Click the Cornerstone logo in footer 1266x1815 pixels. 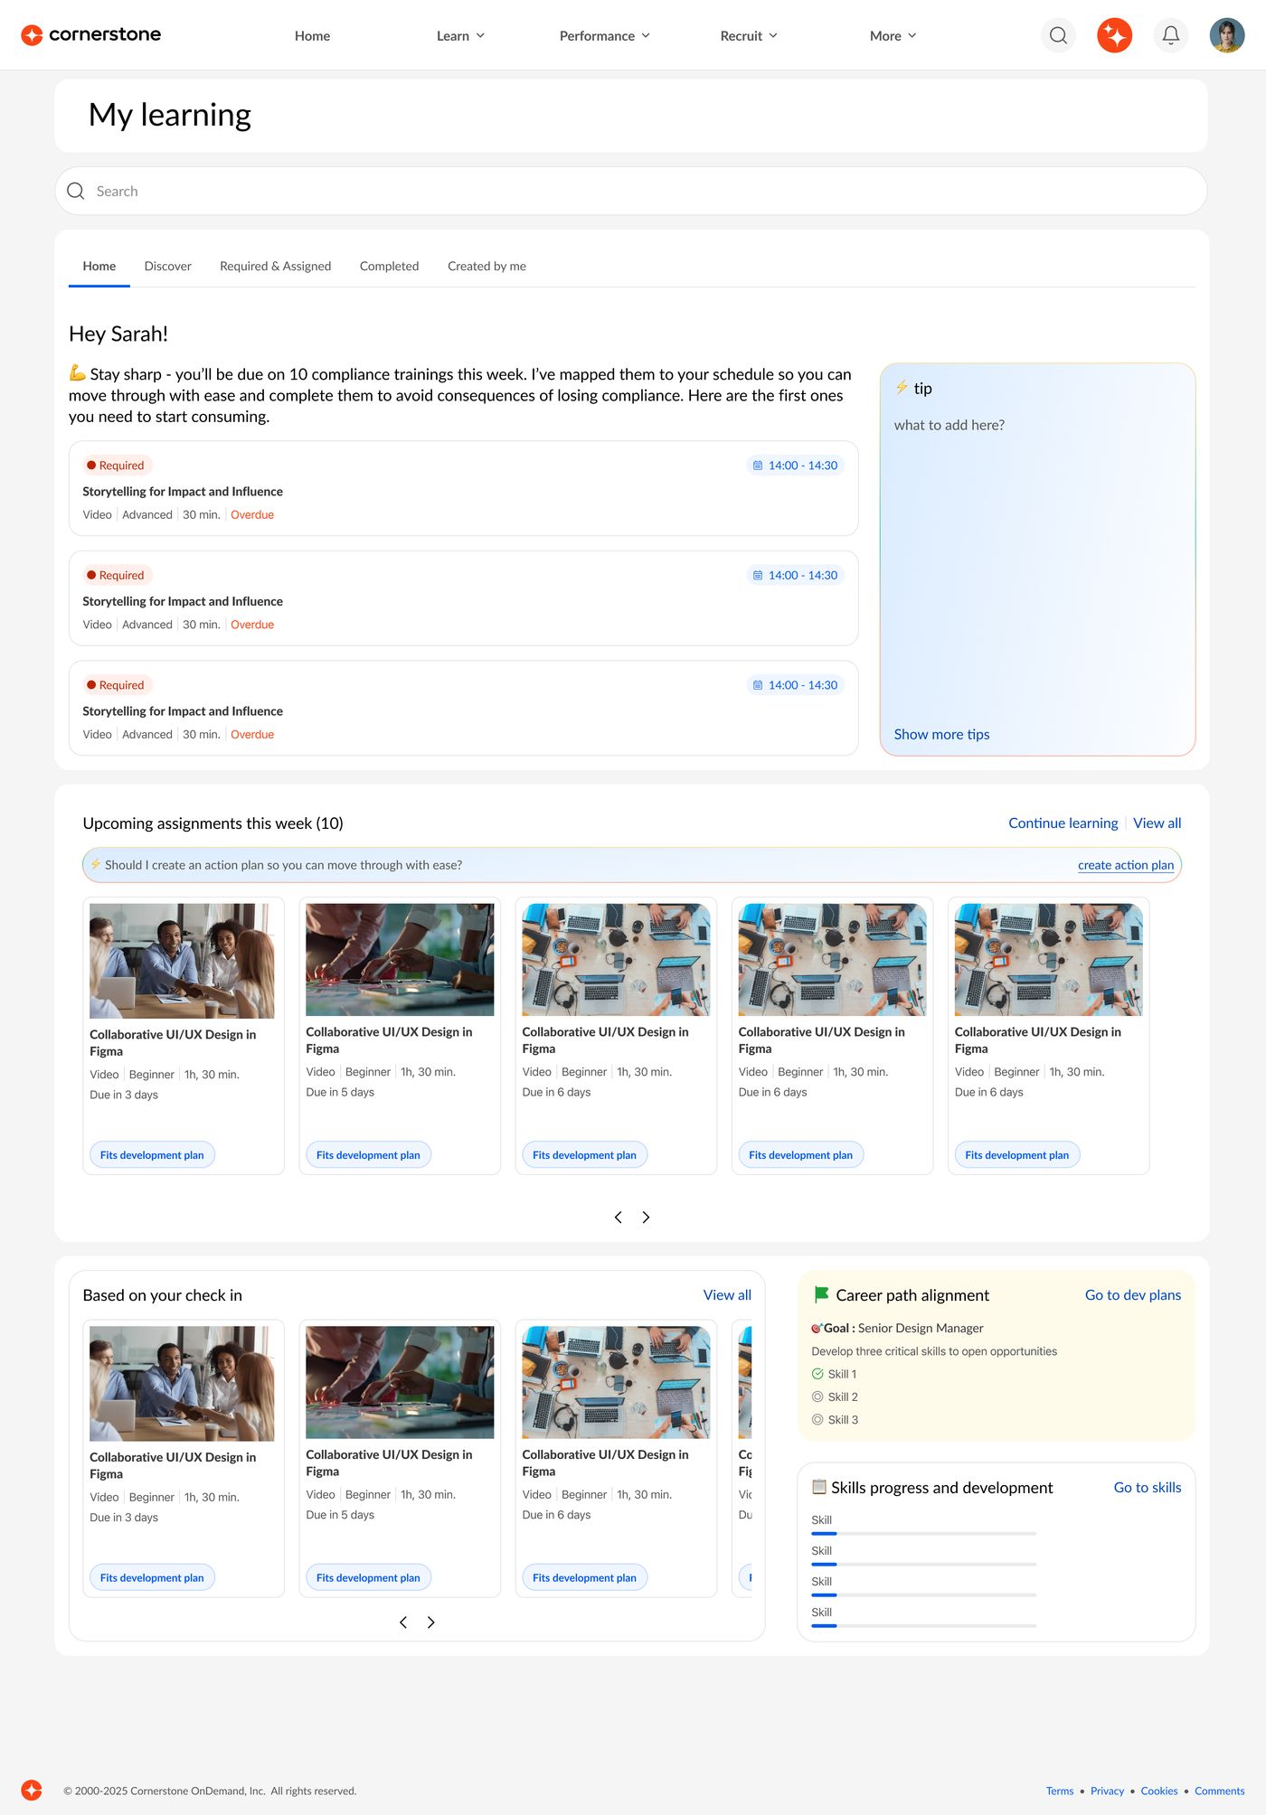[32, 1790]
